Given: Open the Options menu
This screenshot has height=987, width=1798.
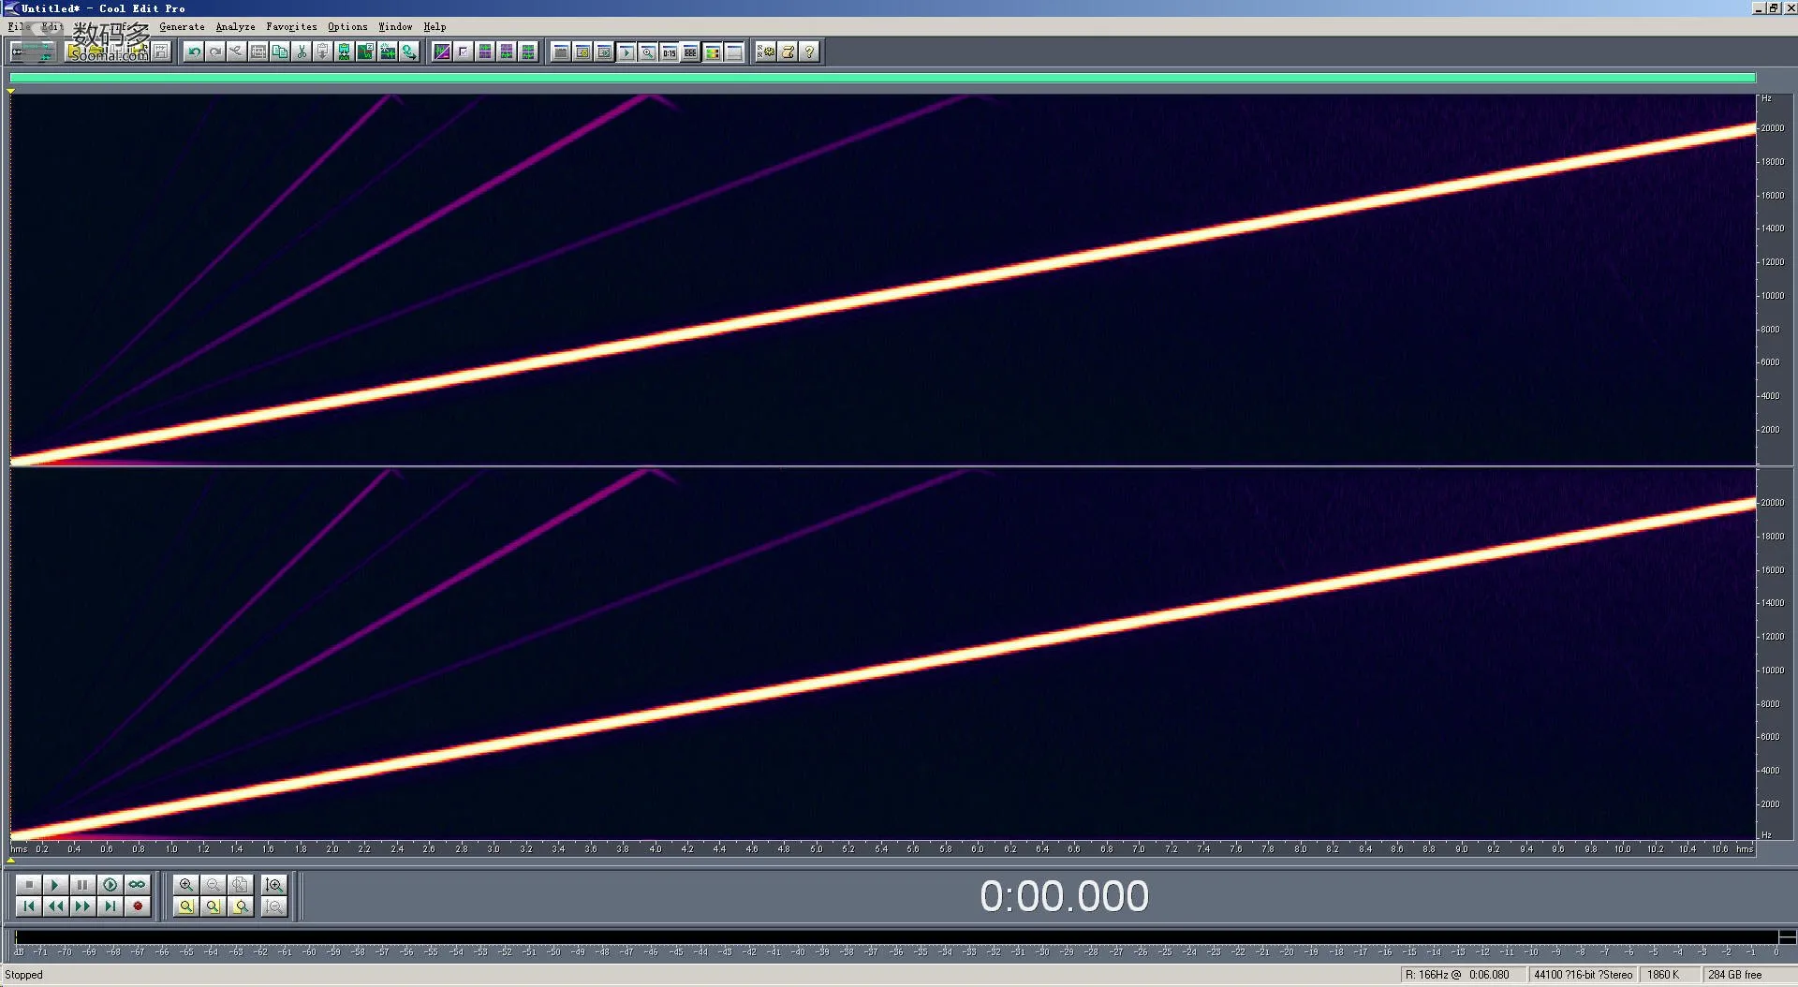Looking at the screenshot, I should click(347, 27).
